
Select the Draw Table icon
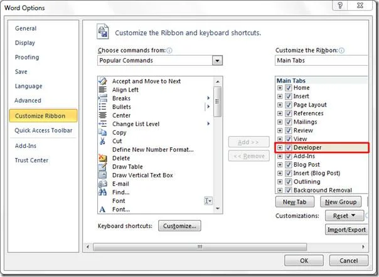pos(103,167)
